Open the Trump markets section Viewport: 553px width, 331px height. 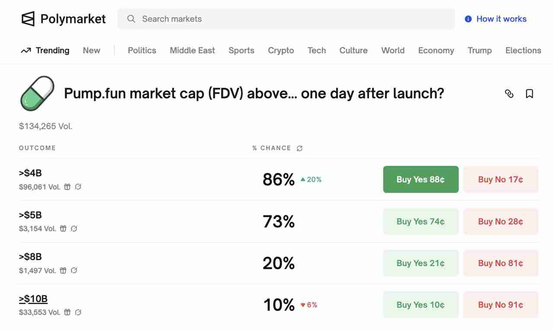(480, 51)
